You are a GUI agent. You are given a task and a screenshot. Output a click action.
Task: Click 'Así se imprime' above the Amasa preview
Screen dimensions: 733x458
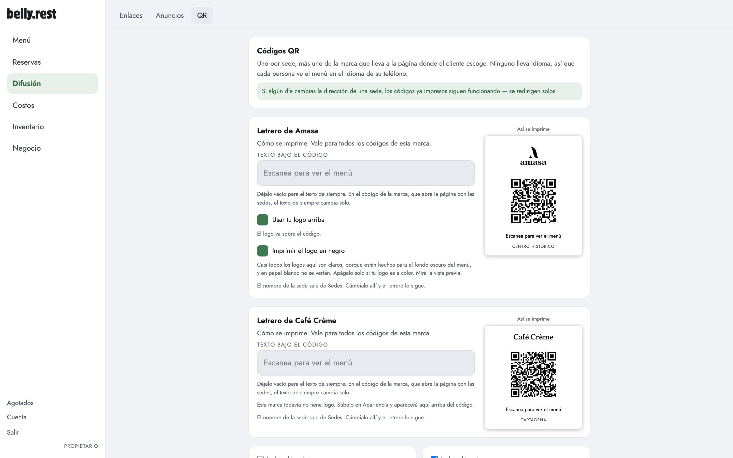click(533, 129)
